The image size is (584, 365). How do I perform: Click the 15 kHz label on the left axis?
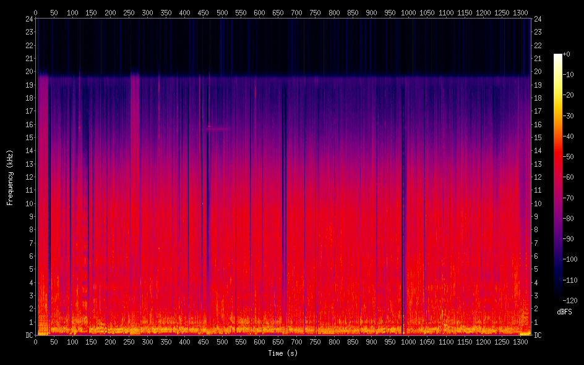click(27, 138)
